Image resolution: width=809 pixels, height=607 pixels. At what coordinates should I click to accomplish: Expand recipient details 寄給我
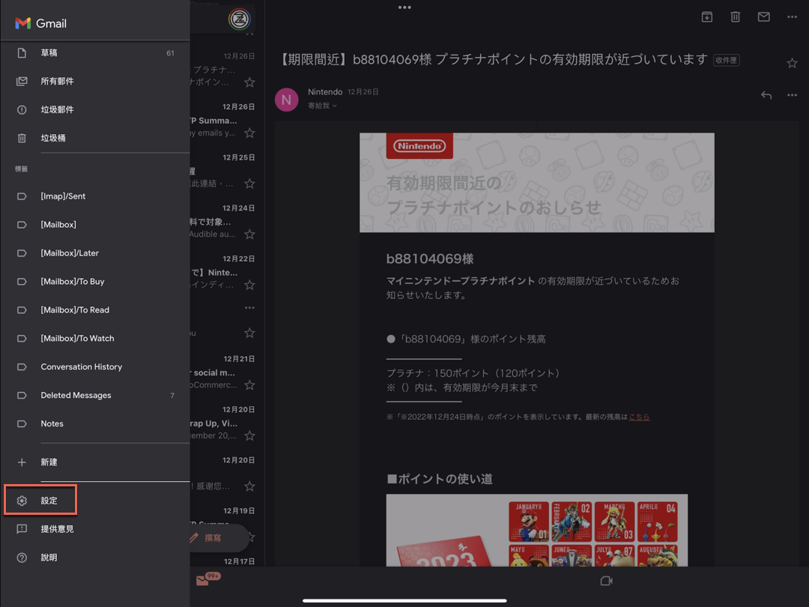[x=322, y=106]
